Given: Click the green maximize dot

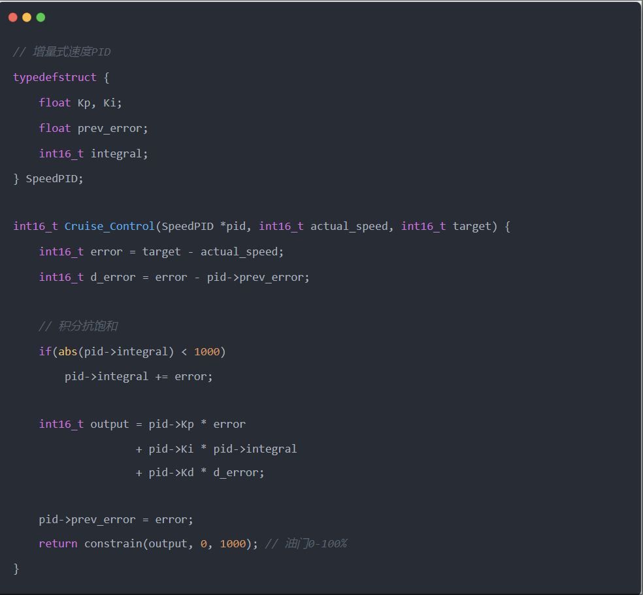Looking at the screenshot, I should coord(41,17).
